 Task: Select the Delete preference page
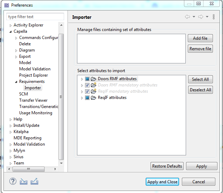pos(25,44)
